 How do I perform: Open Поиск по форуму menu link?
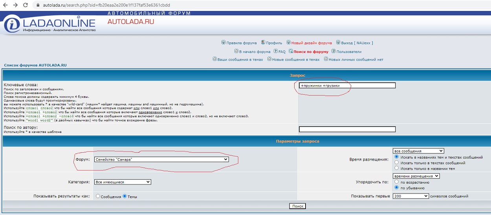(x=311, y=52)
